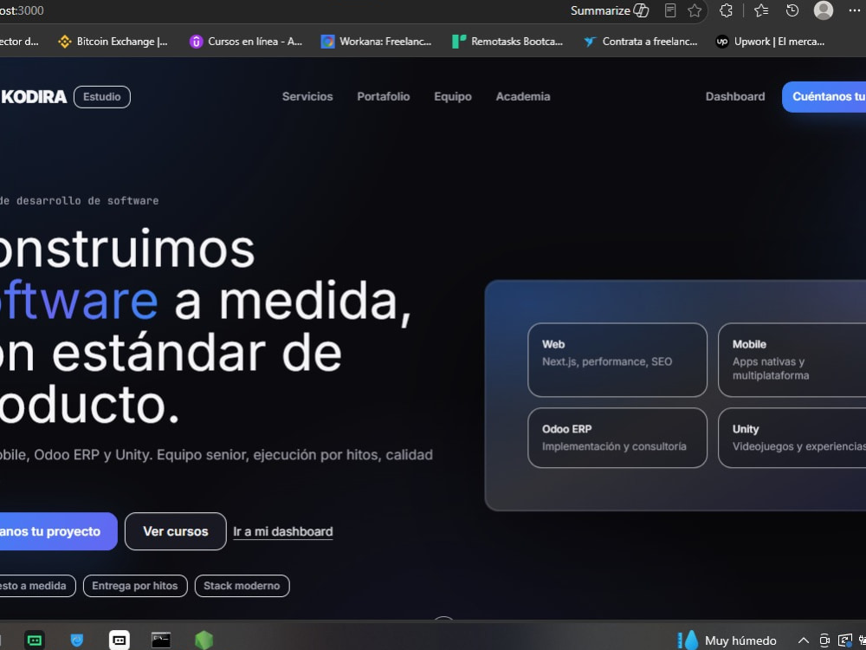Open the blue swirl taskbar icon

(x=77, y=640)
